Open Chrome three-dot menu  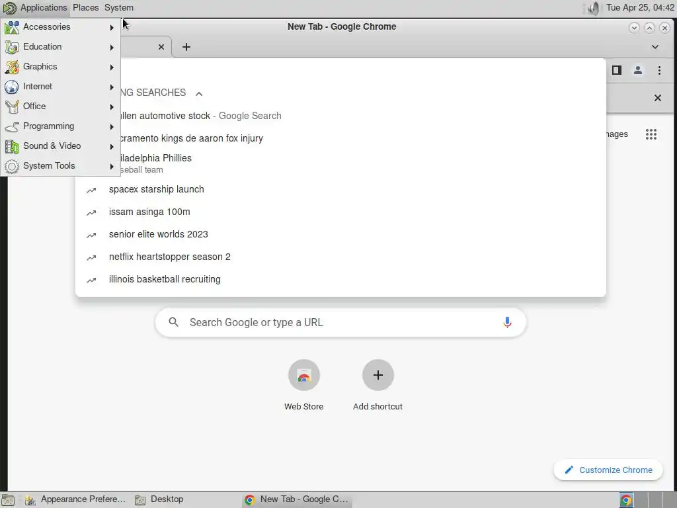[x=659, y=70]
